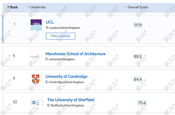175x115 pixels.
Task: Open the University of Cambridge link
Action: click(x=66, y=76)
